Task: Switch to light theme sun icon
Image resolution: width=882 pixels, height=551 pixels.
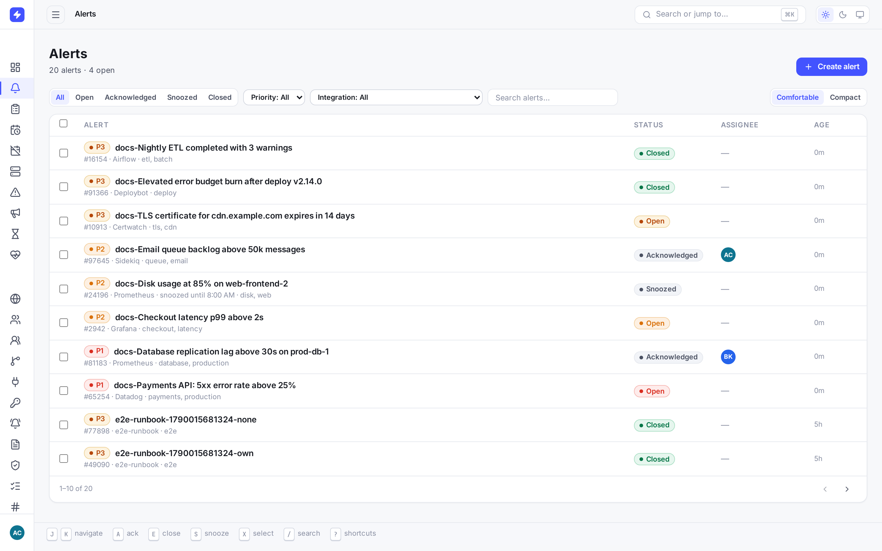Action: [826, 15]
